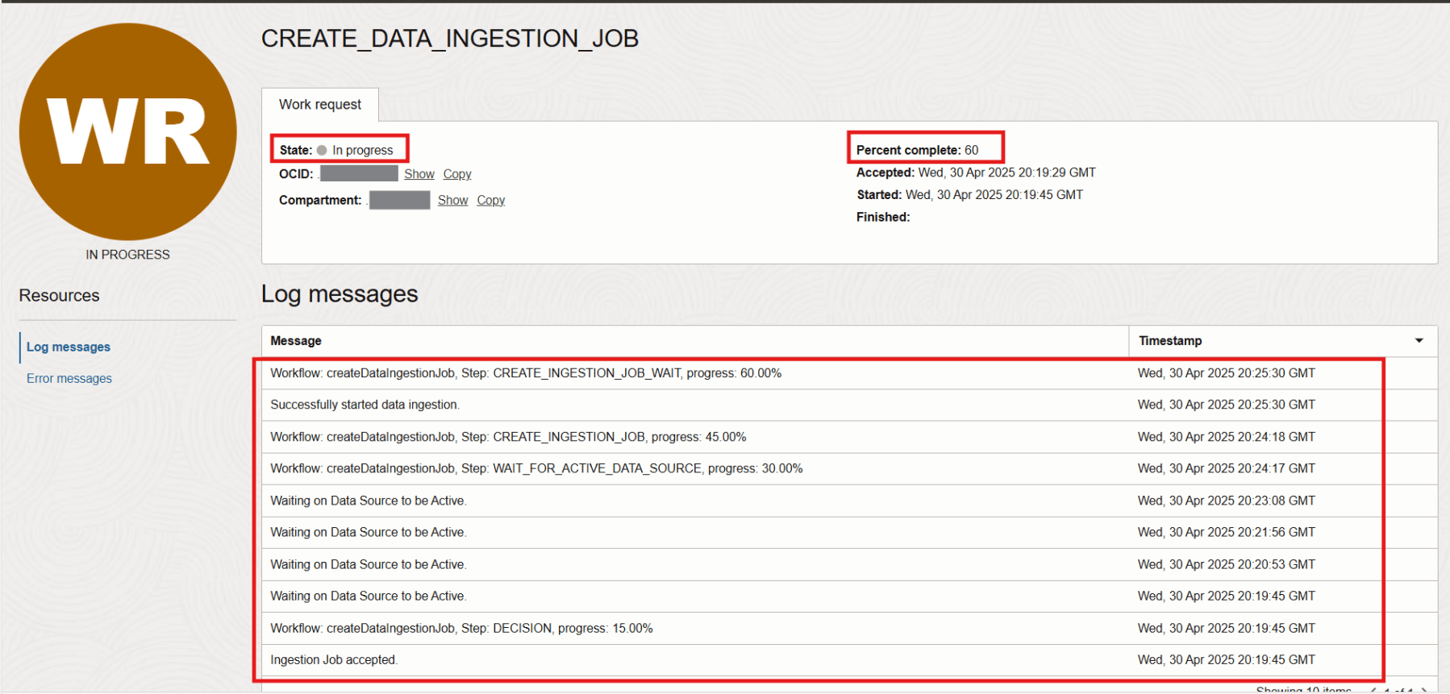Click the redacted OCID value field
Screen dimensions: 1450x694
click(359, 174)
